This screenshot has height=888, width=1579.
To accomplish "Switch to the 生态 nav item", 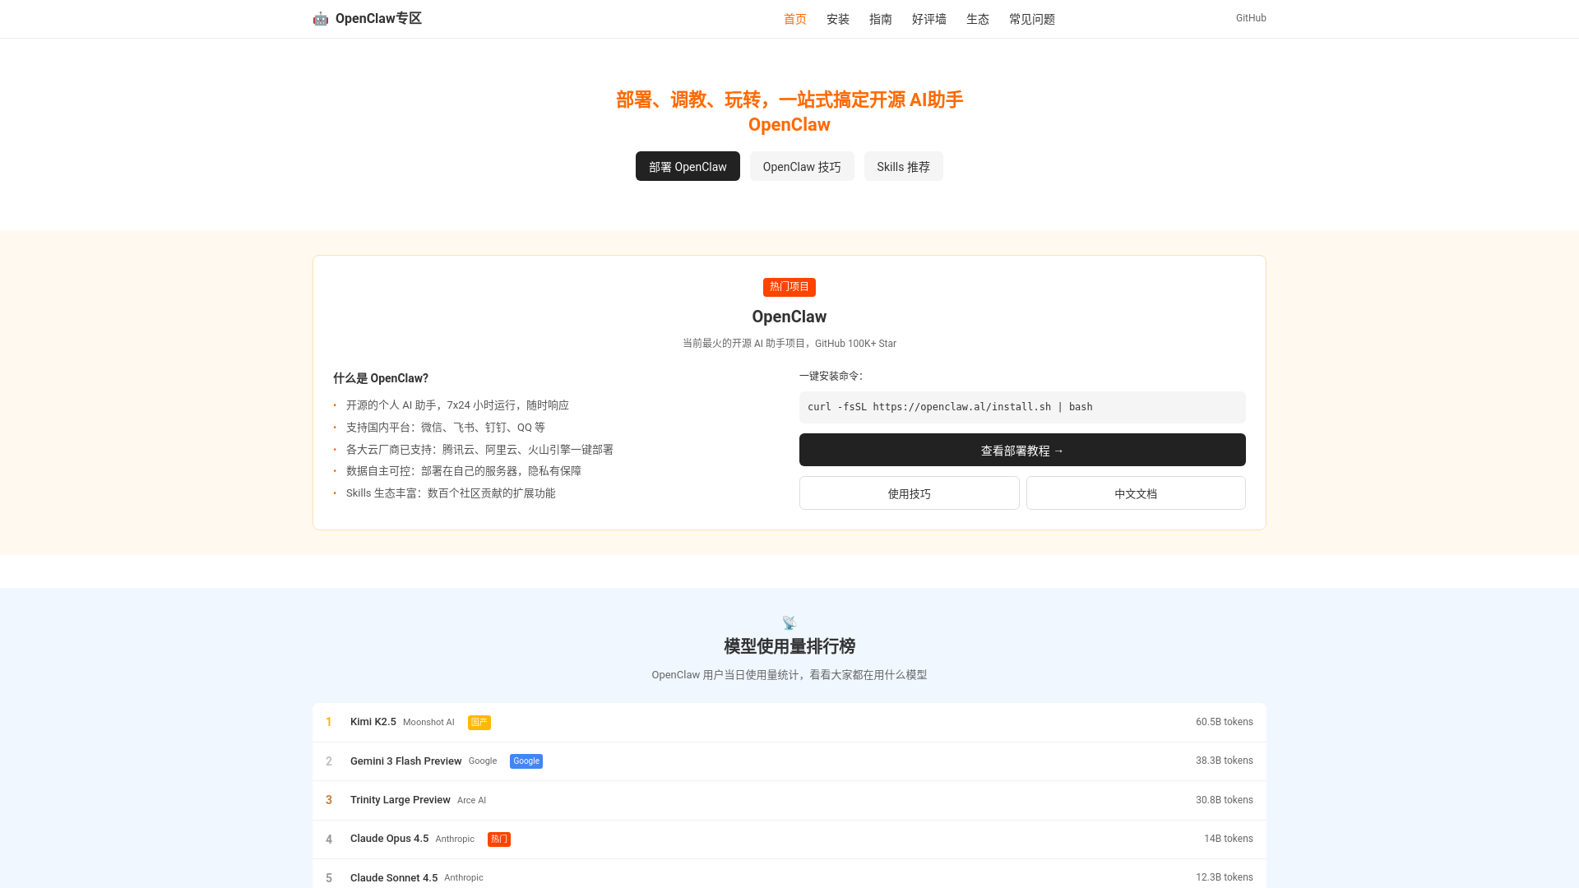I will point(978,19).
